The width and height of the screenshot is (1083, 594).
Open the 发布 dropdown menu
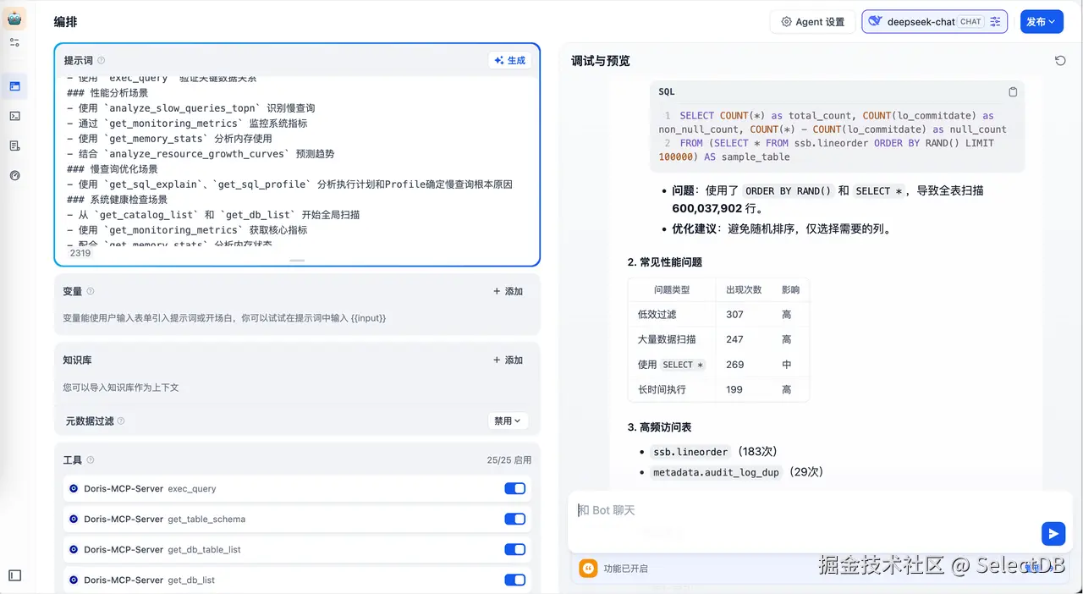pos(1042,21)
